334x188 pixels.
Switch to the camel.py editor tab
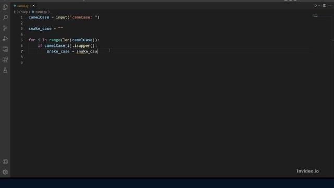(x=22, y=6)
